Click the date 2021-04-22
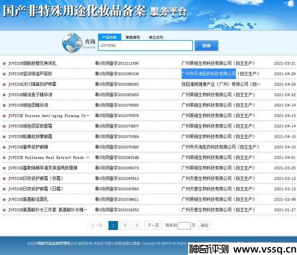The width and height of the screenshot is (297, 255). (285, 95)
